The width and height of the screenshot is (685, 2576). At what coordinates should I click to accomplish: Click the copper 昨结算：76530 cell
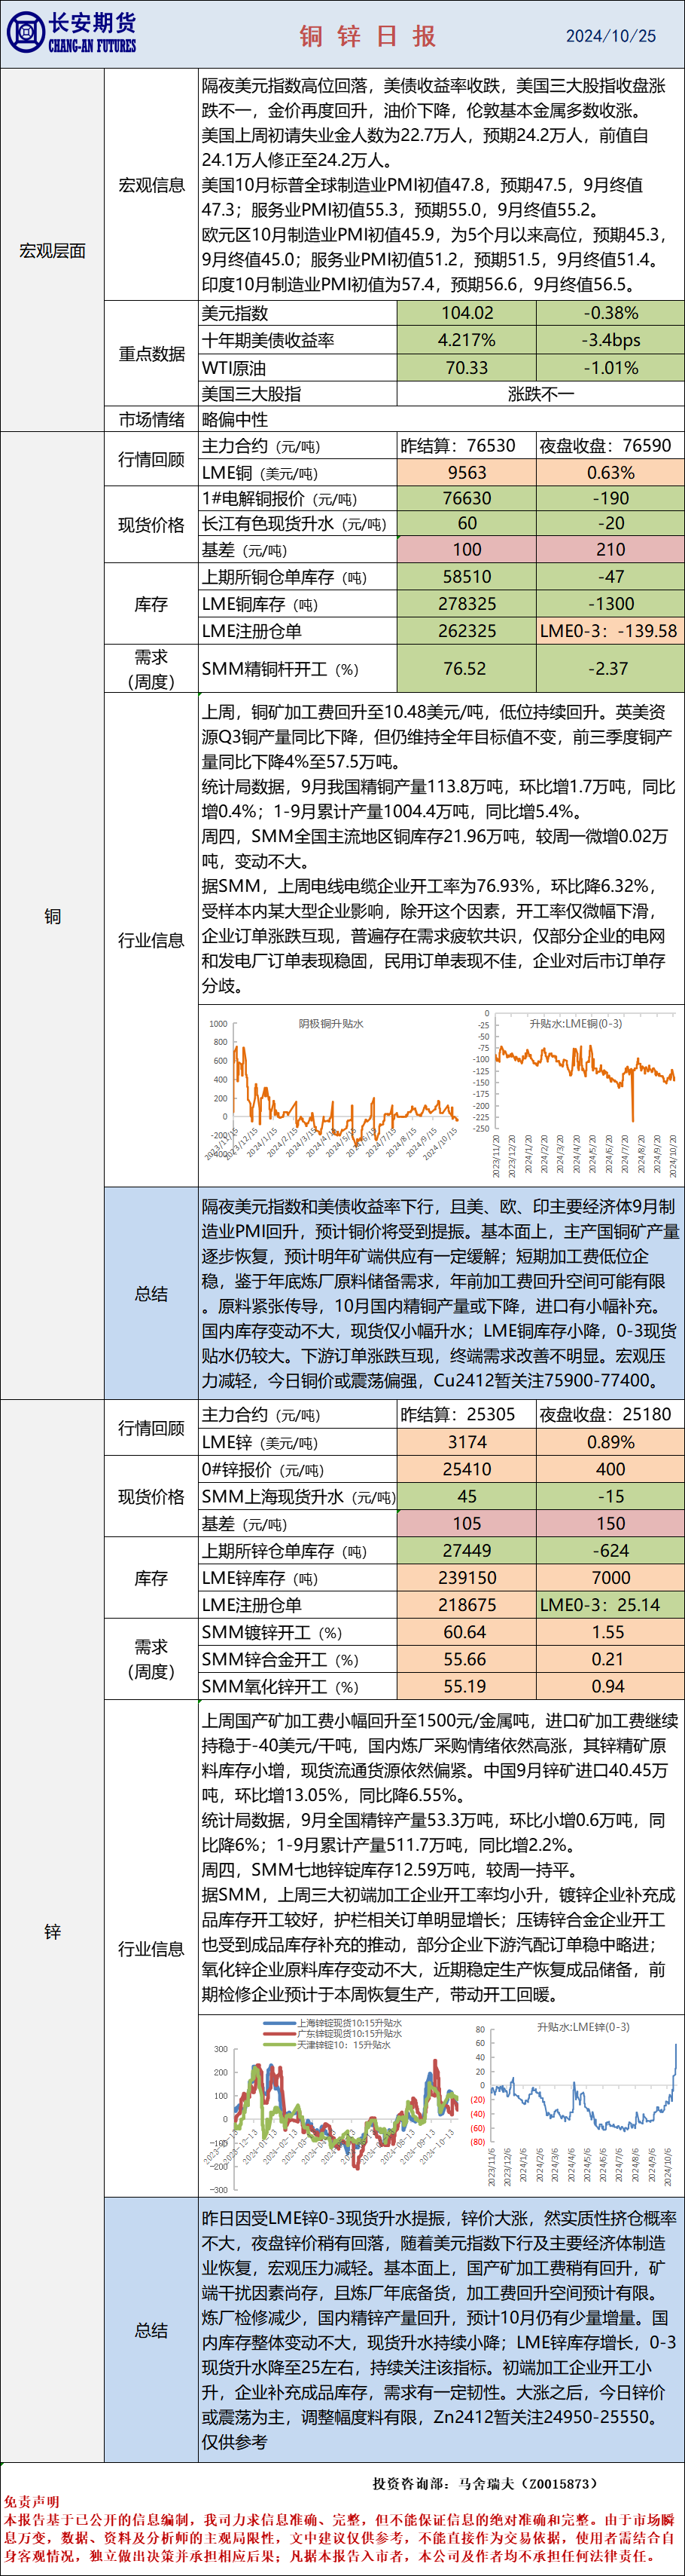coord(466,446)
